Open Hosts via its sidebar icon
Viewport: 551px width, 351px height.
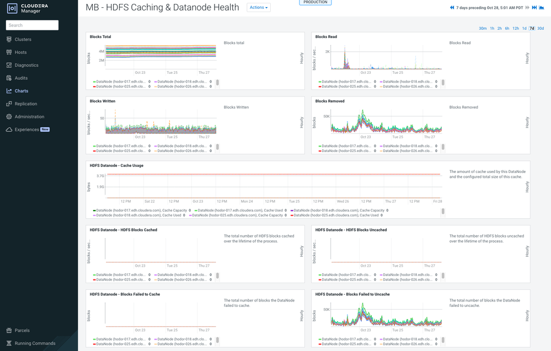(9, 52)
